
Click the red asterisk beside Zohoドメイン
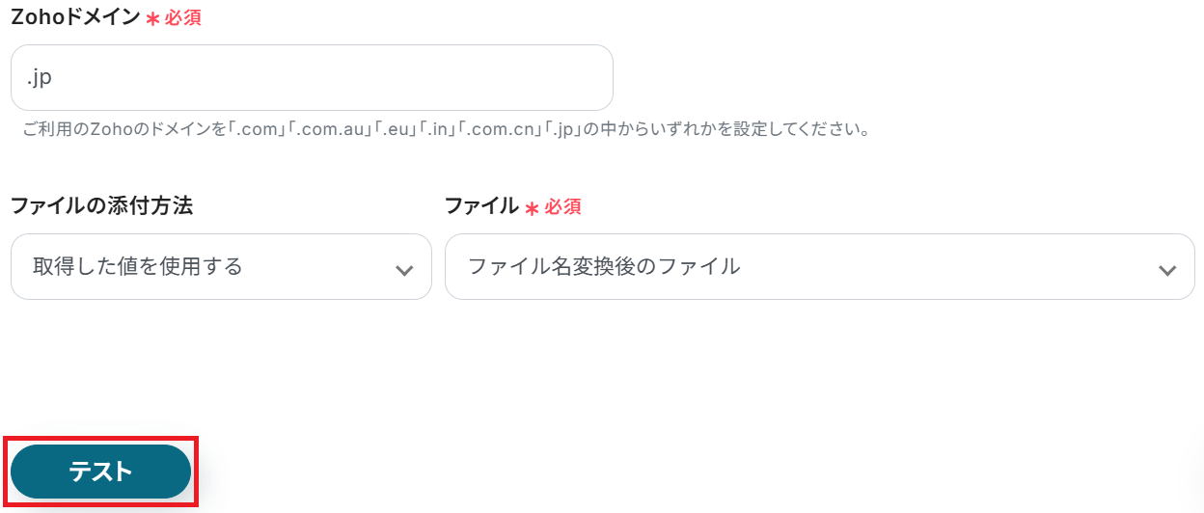(x=152, y=18)
